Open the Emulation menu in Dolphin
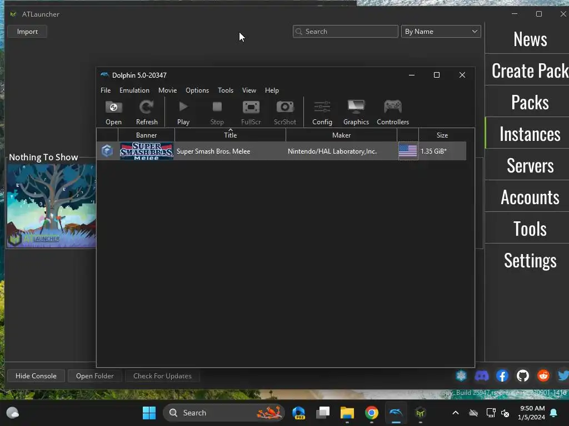 point(134,90)
